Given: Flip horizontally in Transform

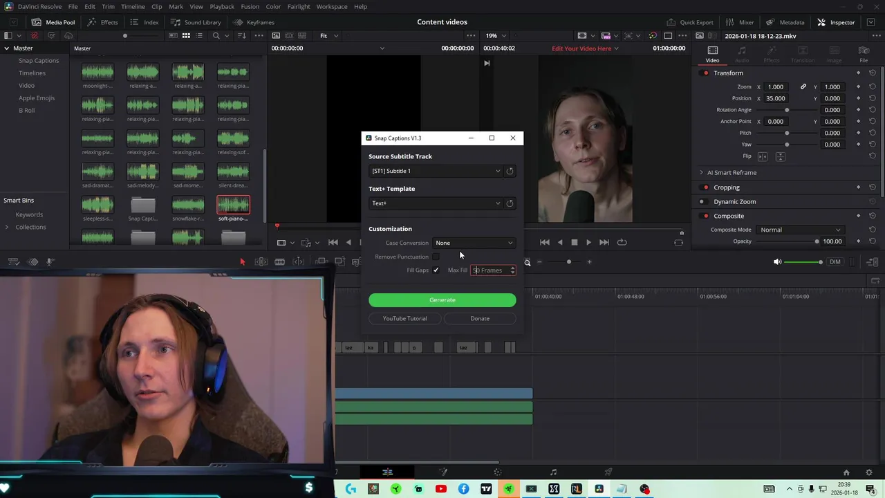Looking at the screenshot, I should click(763, 156).
